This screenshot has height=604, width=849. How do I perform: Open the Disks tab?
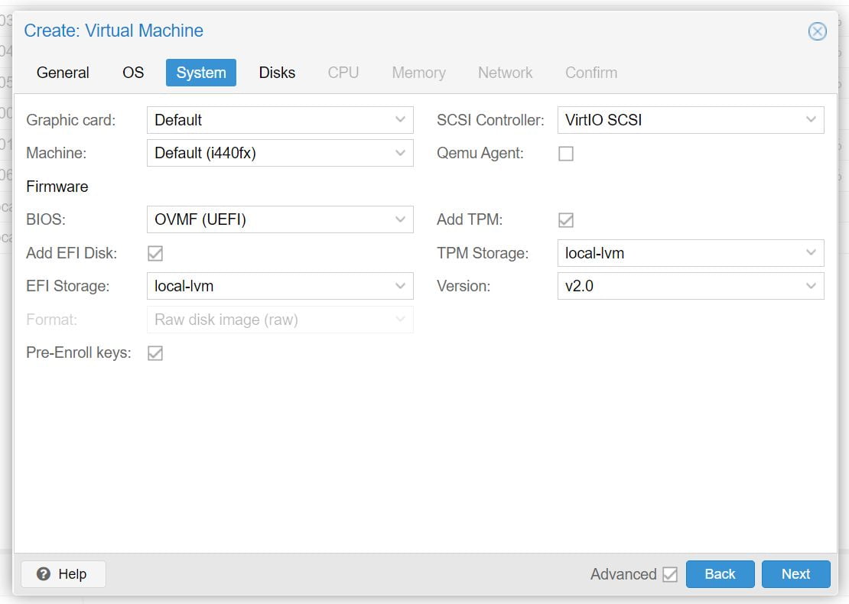coord(277,73)
